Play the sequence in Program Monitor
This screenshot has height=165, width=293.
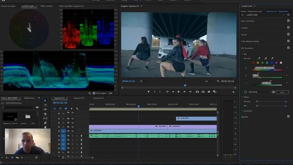pos(179,92)
